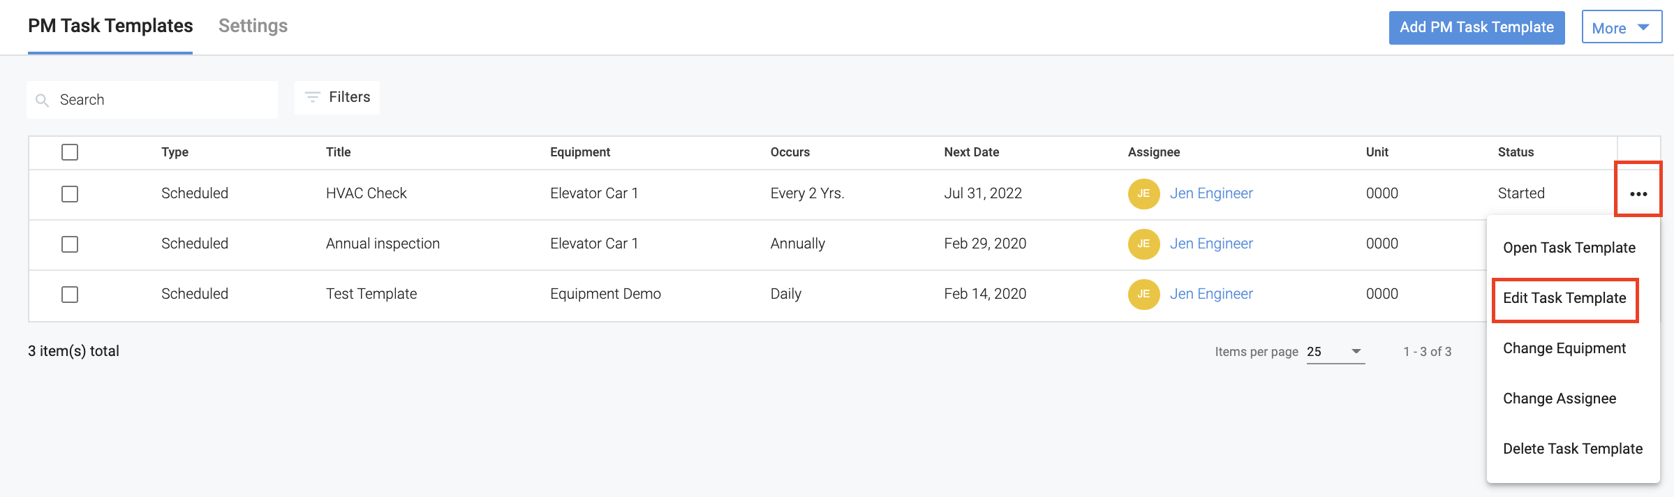Open the HVAC Check row three-dot menu
The image size is (1674, 497).
tap(1638, 193)
